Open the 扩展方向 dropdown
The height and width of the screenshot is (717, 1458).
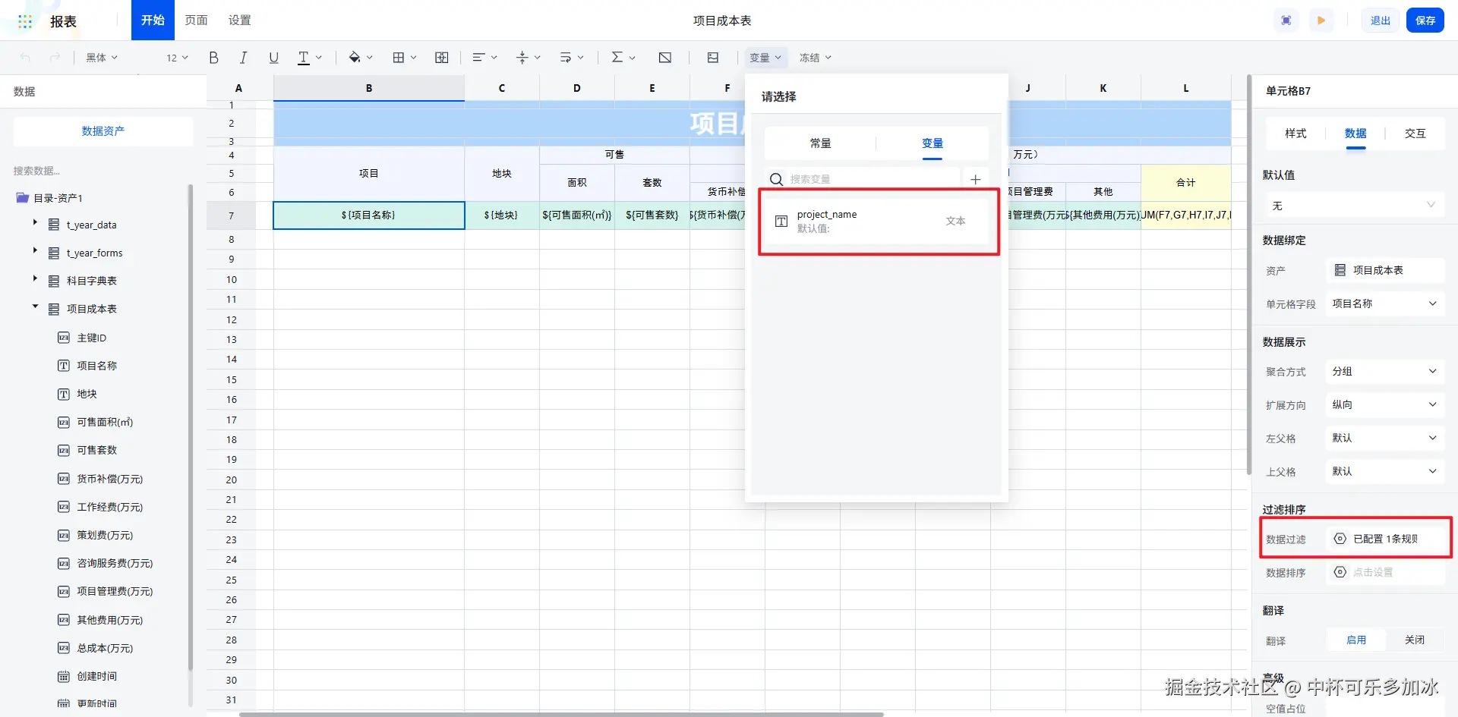[x=1385, y=404]
